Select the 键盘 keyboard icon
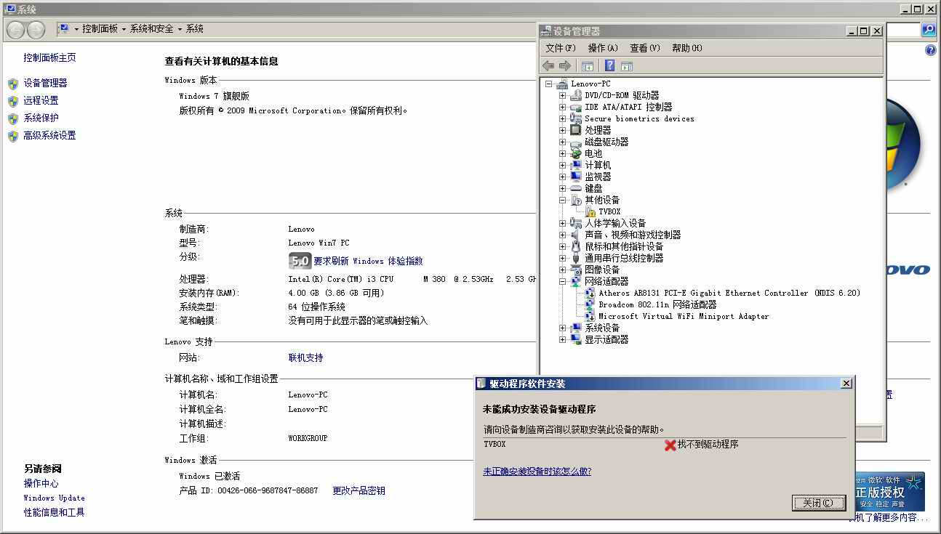This screenshot has width=941, height=534. [576, 188]
